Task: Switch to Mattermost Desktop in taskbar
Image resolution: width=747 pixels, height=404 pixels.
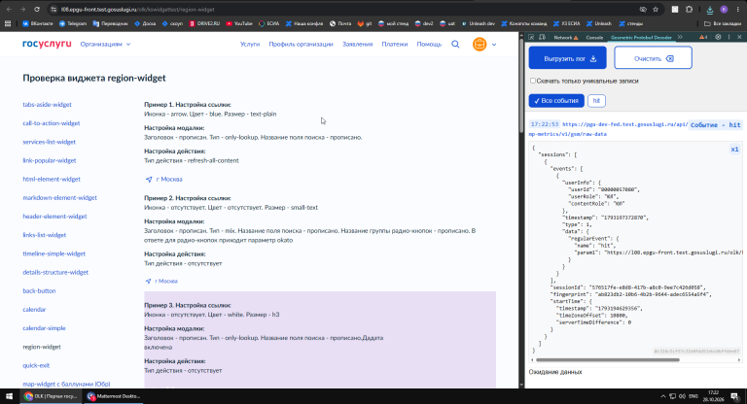Action: 114,396
